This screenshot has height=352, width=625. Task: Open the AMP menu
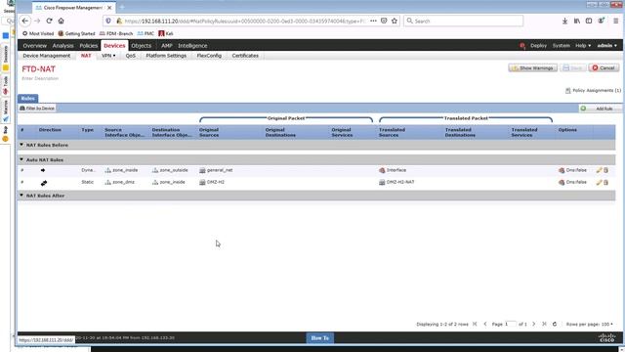167,46
